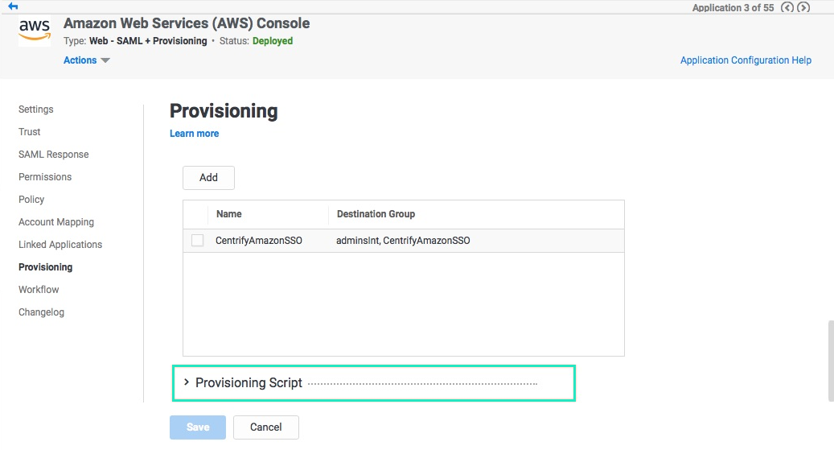Open the Policy section
Viewport: 834px width, 450px height.
click(31, 199)
